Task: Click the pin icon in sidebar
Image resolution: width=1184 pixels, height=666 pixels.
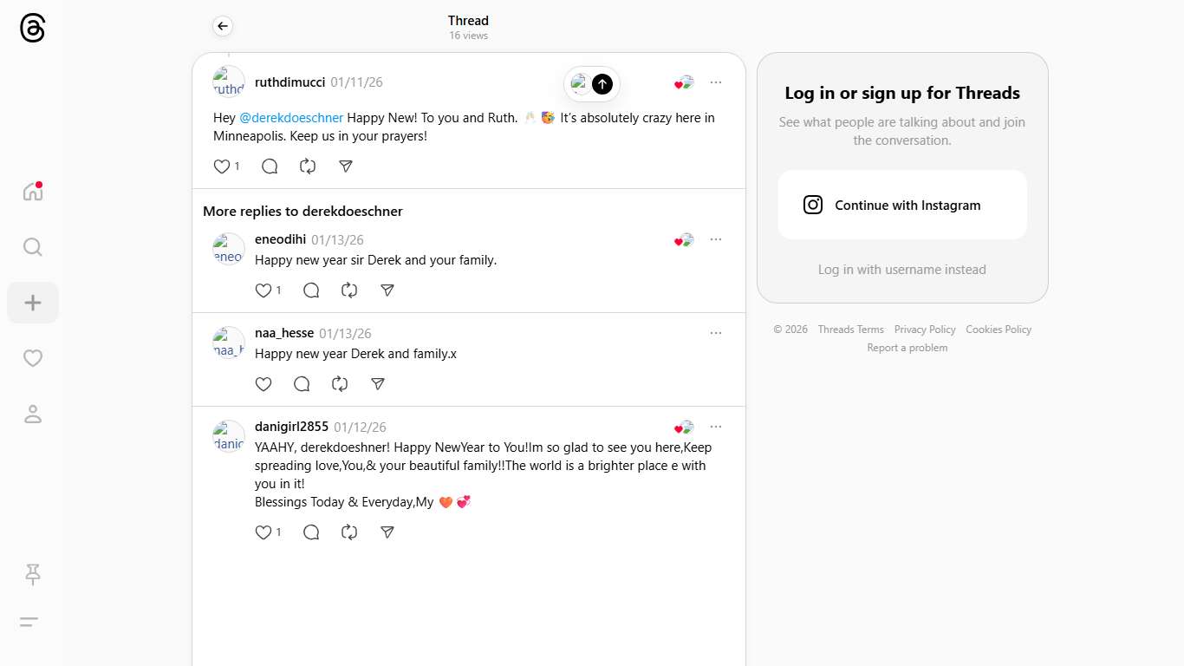Action: click(x=33, y=573)
